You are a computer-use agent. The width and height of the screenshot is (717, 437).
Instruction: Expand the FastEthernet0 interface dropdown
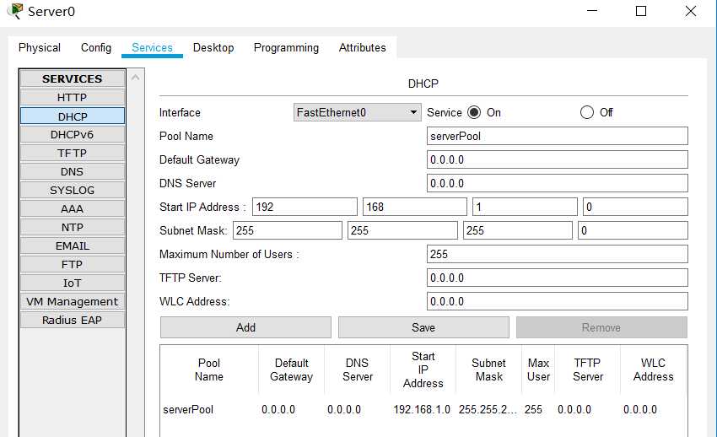(x=357, y=112)
